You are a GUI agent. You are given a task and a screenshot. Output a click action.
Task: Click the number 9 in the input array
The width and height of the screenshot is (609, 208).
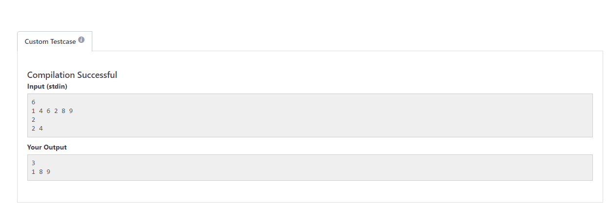click(x=71, y=111)
